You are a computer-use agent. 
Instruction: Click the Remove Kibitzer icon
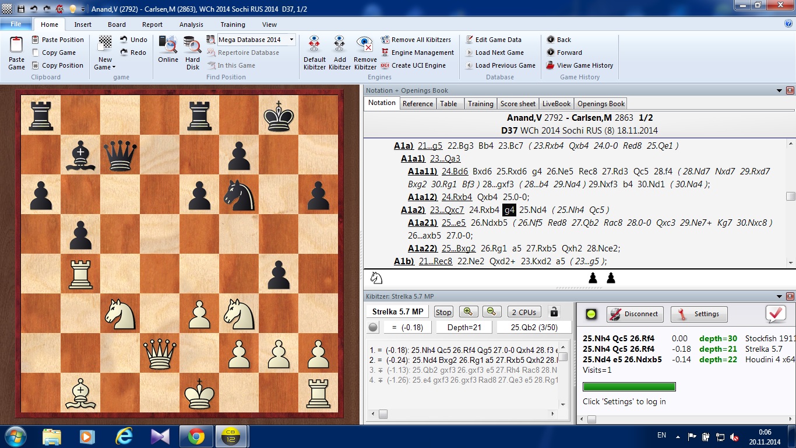(x=365, y=45)
